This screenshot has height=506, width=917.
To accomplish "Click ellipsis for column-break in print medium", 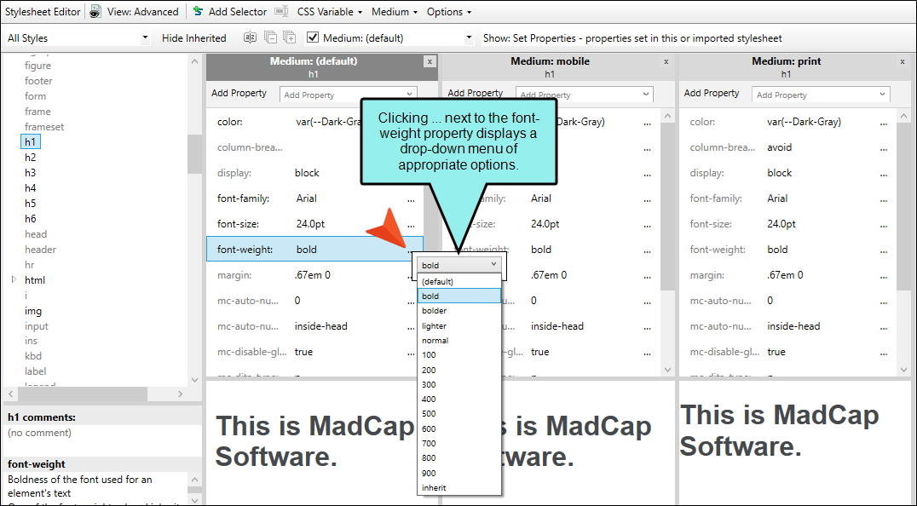I will (x=884, y=149).
